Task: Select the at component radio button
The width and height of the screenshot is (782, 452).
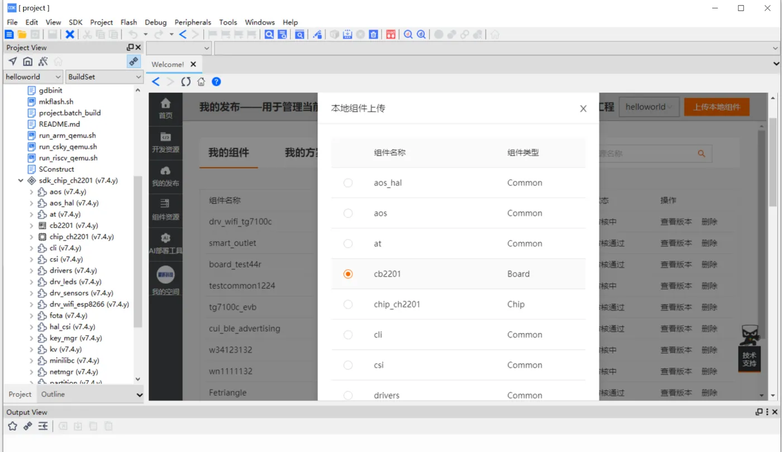Action: coord(348,244)
